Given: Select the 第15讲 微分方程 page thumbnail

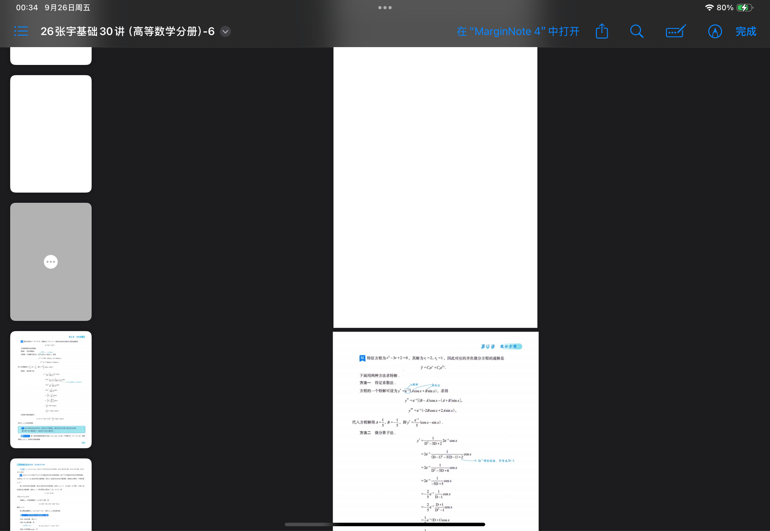Looking at the screenshot, I should pos(51,390).
